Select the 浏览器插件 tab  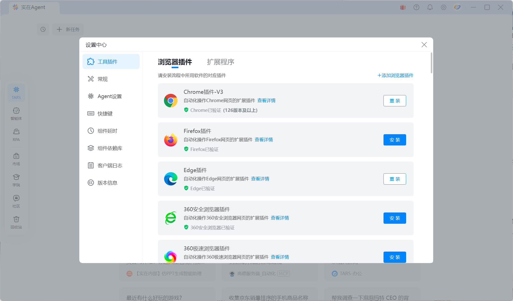coord(175,62)
